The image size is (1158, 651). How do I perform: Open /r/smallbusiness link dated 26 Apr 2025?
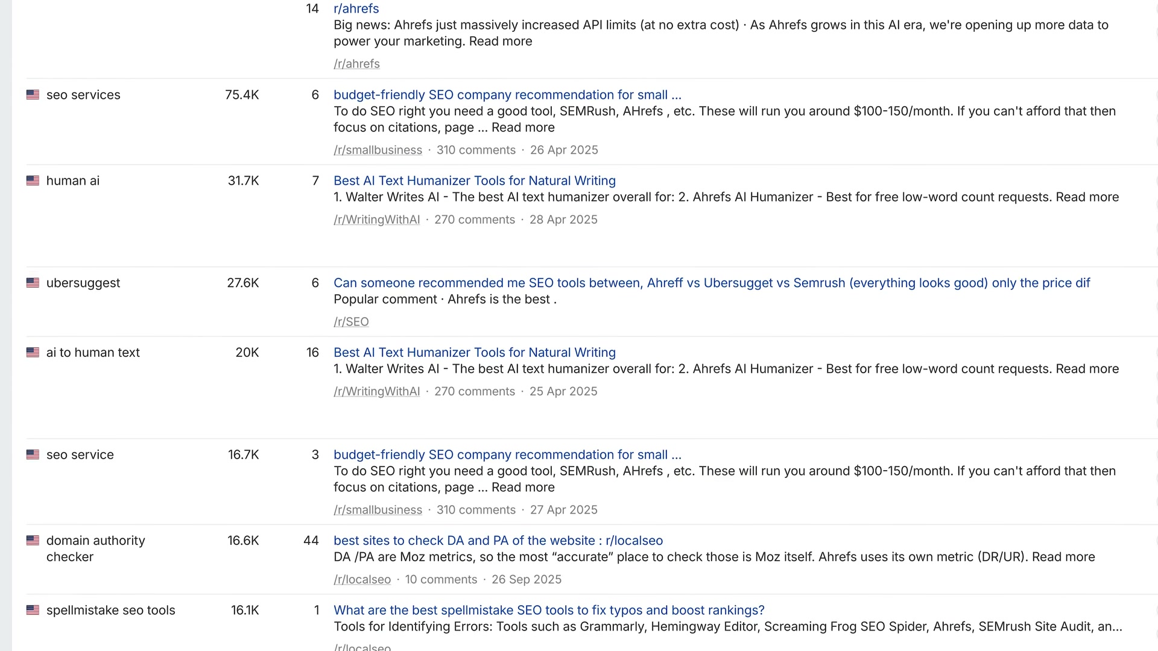pyautogui.click(x=378, y=150)
